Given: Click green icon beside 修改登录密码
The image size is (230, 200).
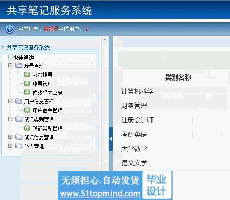Looking at the screenshot, I should click(x=27, y=92).
